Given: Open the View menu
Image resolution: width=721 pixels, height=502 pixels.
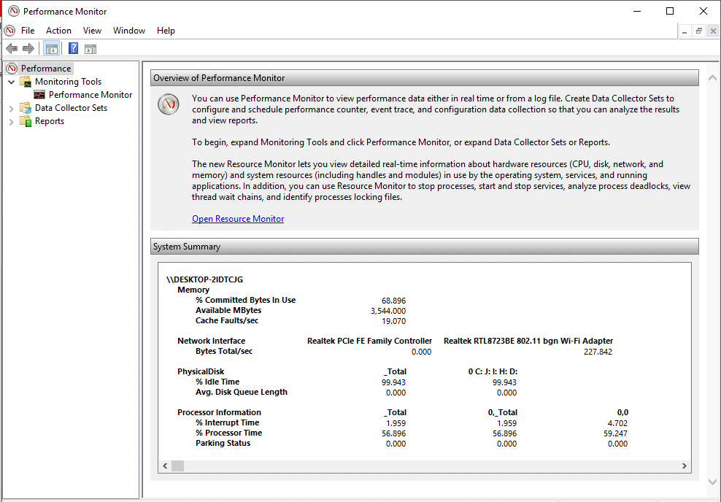Looking at the screenshot, I should click(92, 31).
